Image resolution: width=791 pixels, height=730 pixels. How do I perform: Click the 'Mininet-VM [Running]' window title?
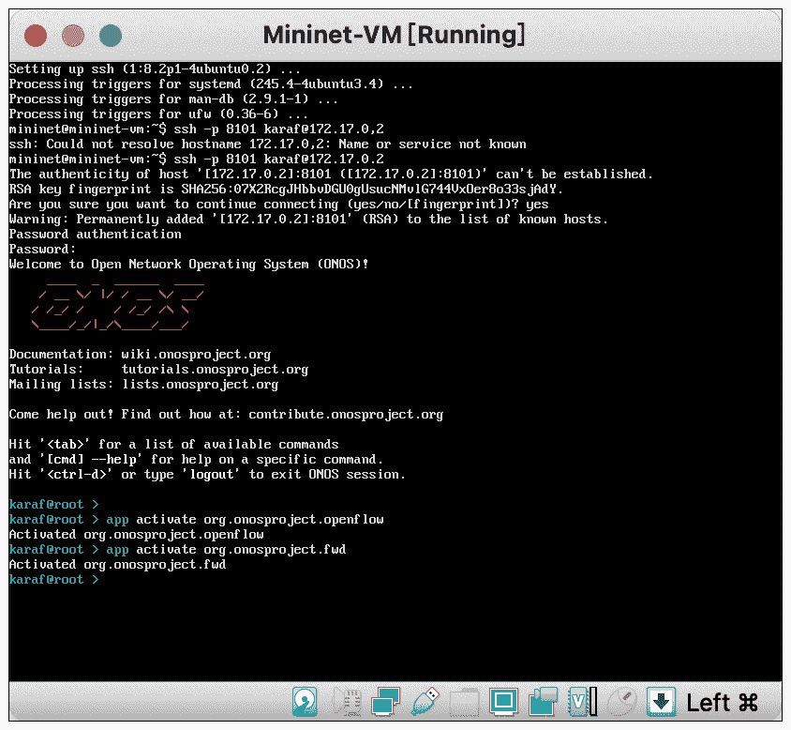pos(394,36)
